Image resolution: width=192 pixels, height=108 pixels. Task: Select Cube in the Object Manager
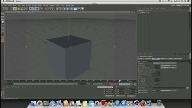point(142,10)
